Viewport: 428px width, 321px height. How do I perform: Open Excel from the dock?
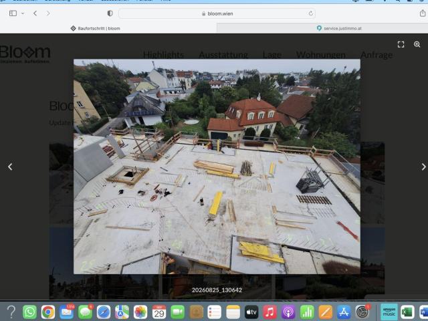pos(407,312)
